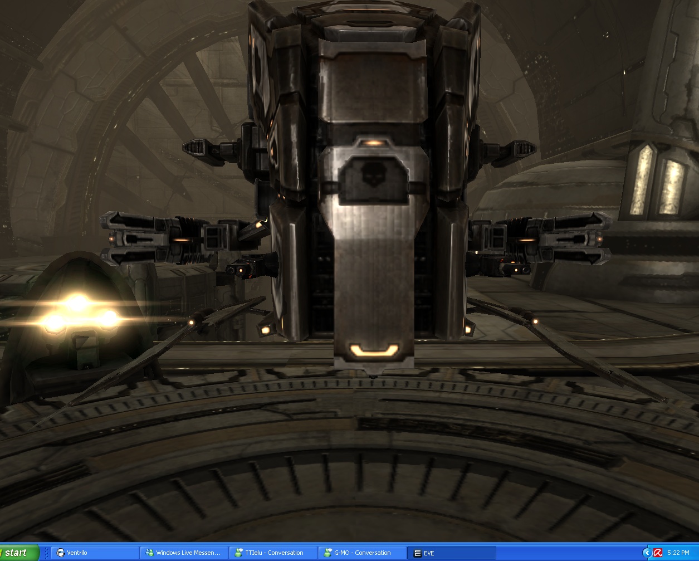Click the red antivirus tray icon
The width and height of the screenshot is (699, 561).
tap(658, 553)
